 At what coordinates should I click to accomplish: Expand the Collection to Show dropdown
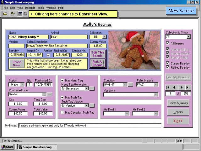coord(188,37)
